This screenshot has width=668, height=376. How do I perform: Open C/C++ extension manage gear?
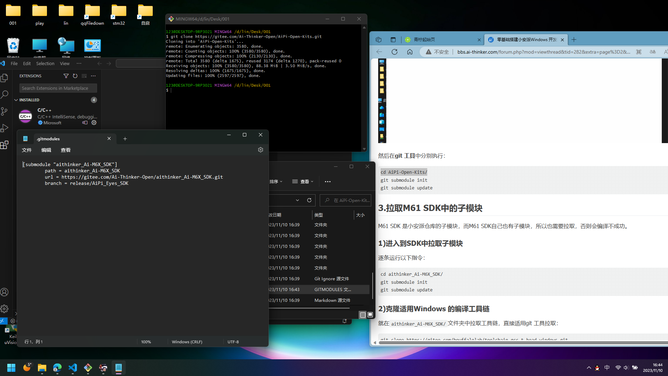[x=94, y=123]
